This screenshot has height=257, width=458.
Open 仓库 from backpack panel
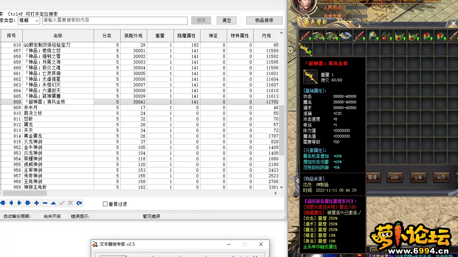tap(418, 177)
